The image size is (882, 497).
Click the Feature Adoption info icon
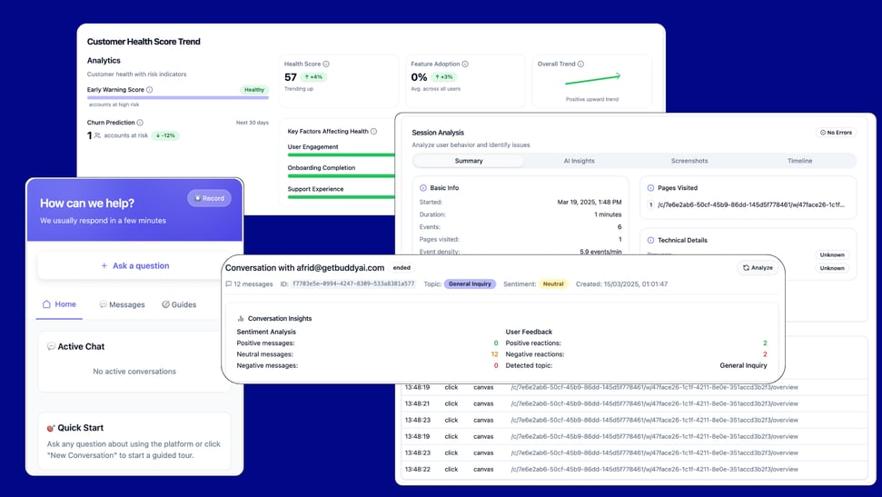coord(465,65)
